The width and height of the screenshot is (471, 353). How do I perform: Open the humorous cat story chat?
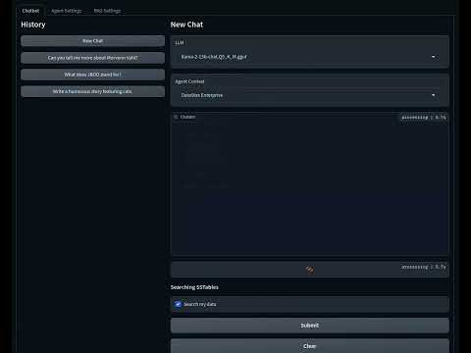92,91
